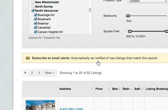Viewport: 168px width, 110px height.
Task: Uncheck Blueridge NV neighbourhood
Action: click(x=35, y=15)
